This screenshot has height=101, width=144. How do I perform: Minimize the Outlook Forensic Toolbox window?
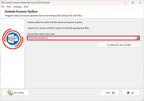coord(125,2)
